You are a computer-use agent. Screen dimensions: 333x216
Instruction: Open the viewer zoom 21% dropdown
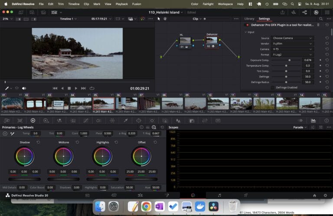point(7,19)
